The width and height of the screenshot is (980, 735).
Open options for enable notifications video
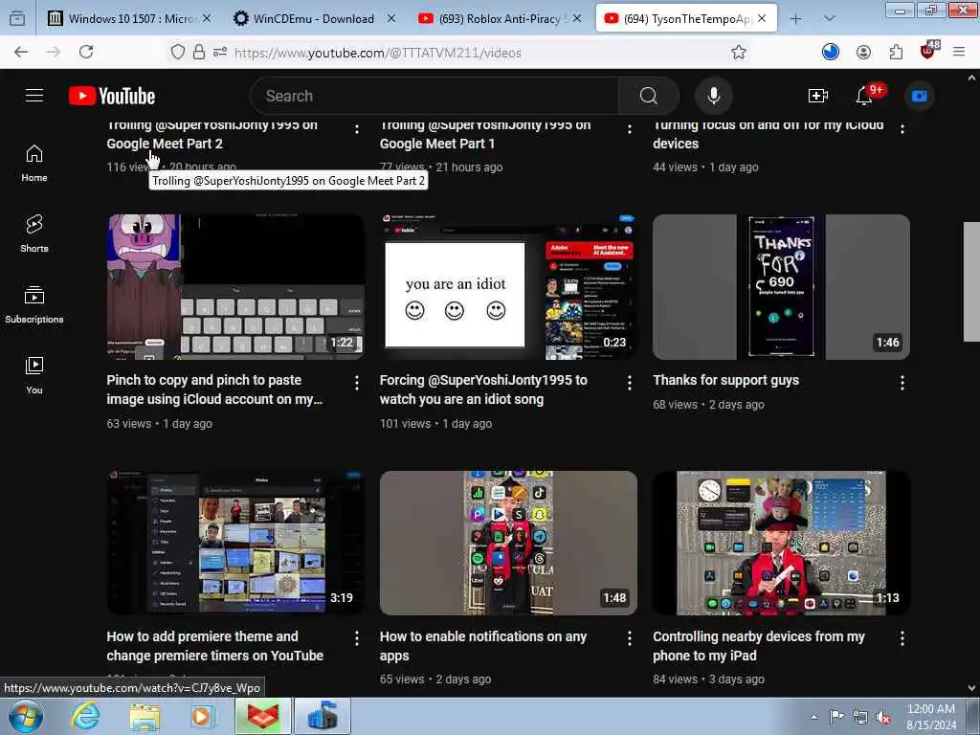(x=630, y=638)
